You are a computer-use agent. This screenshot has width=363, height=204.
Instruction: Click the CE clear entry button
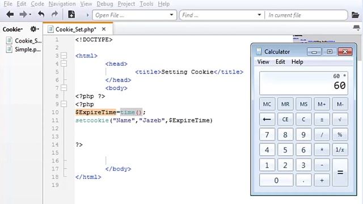click(285, 120)
